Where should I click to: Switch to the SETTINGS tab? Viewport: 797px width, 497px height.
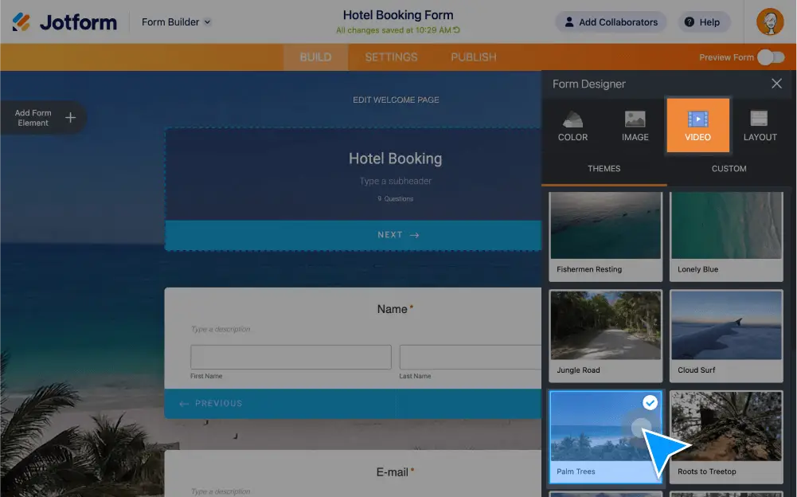pyautogui.click(x=390, y=57)
